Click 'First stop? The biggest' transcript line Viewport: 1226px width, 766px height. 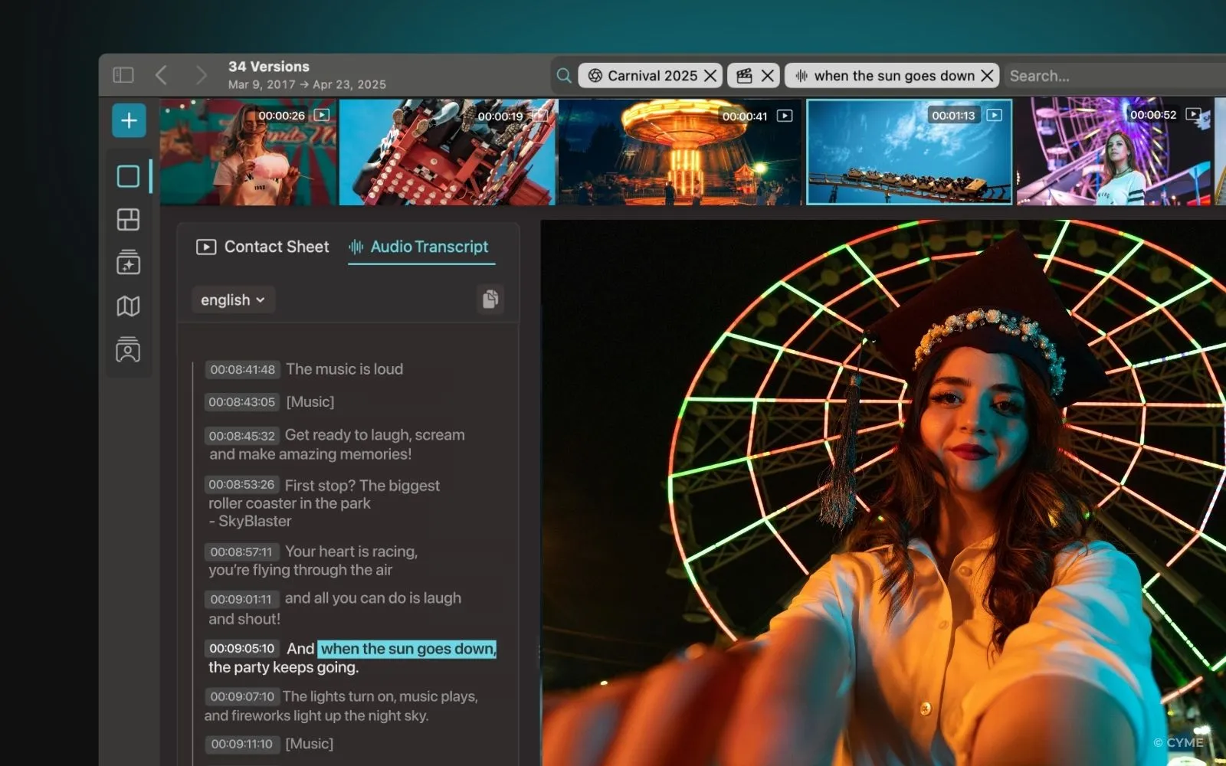(x=362, y=485)
